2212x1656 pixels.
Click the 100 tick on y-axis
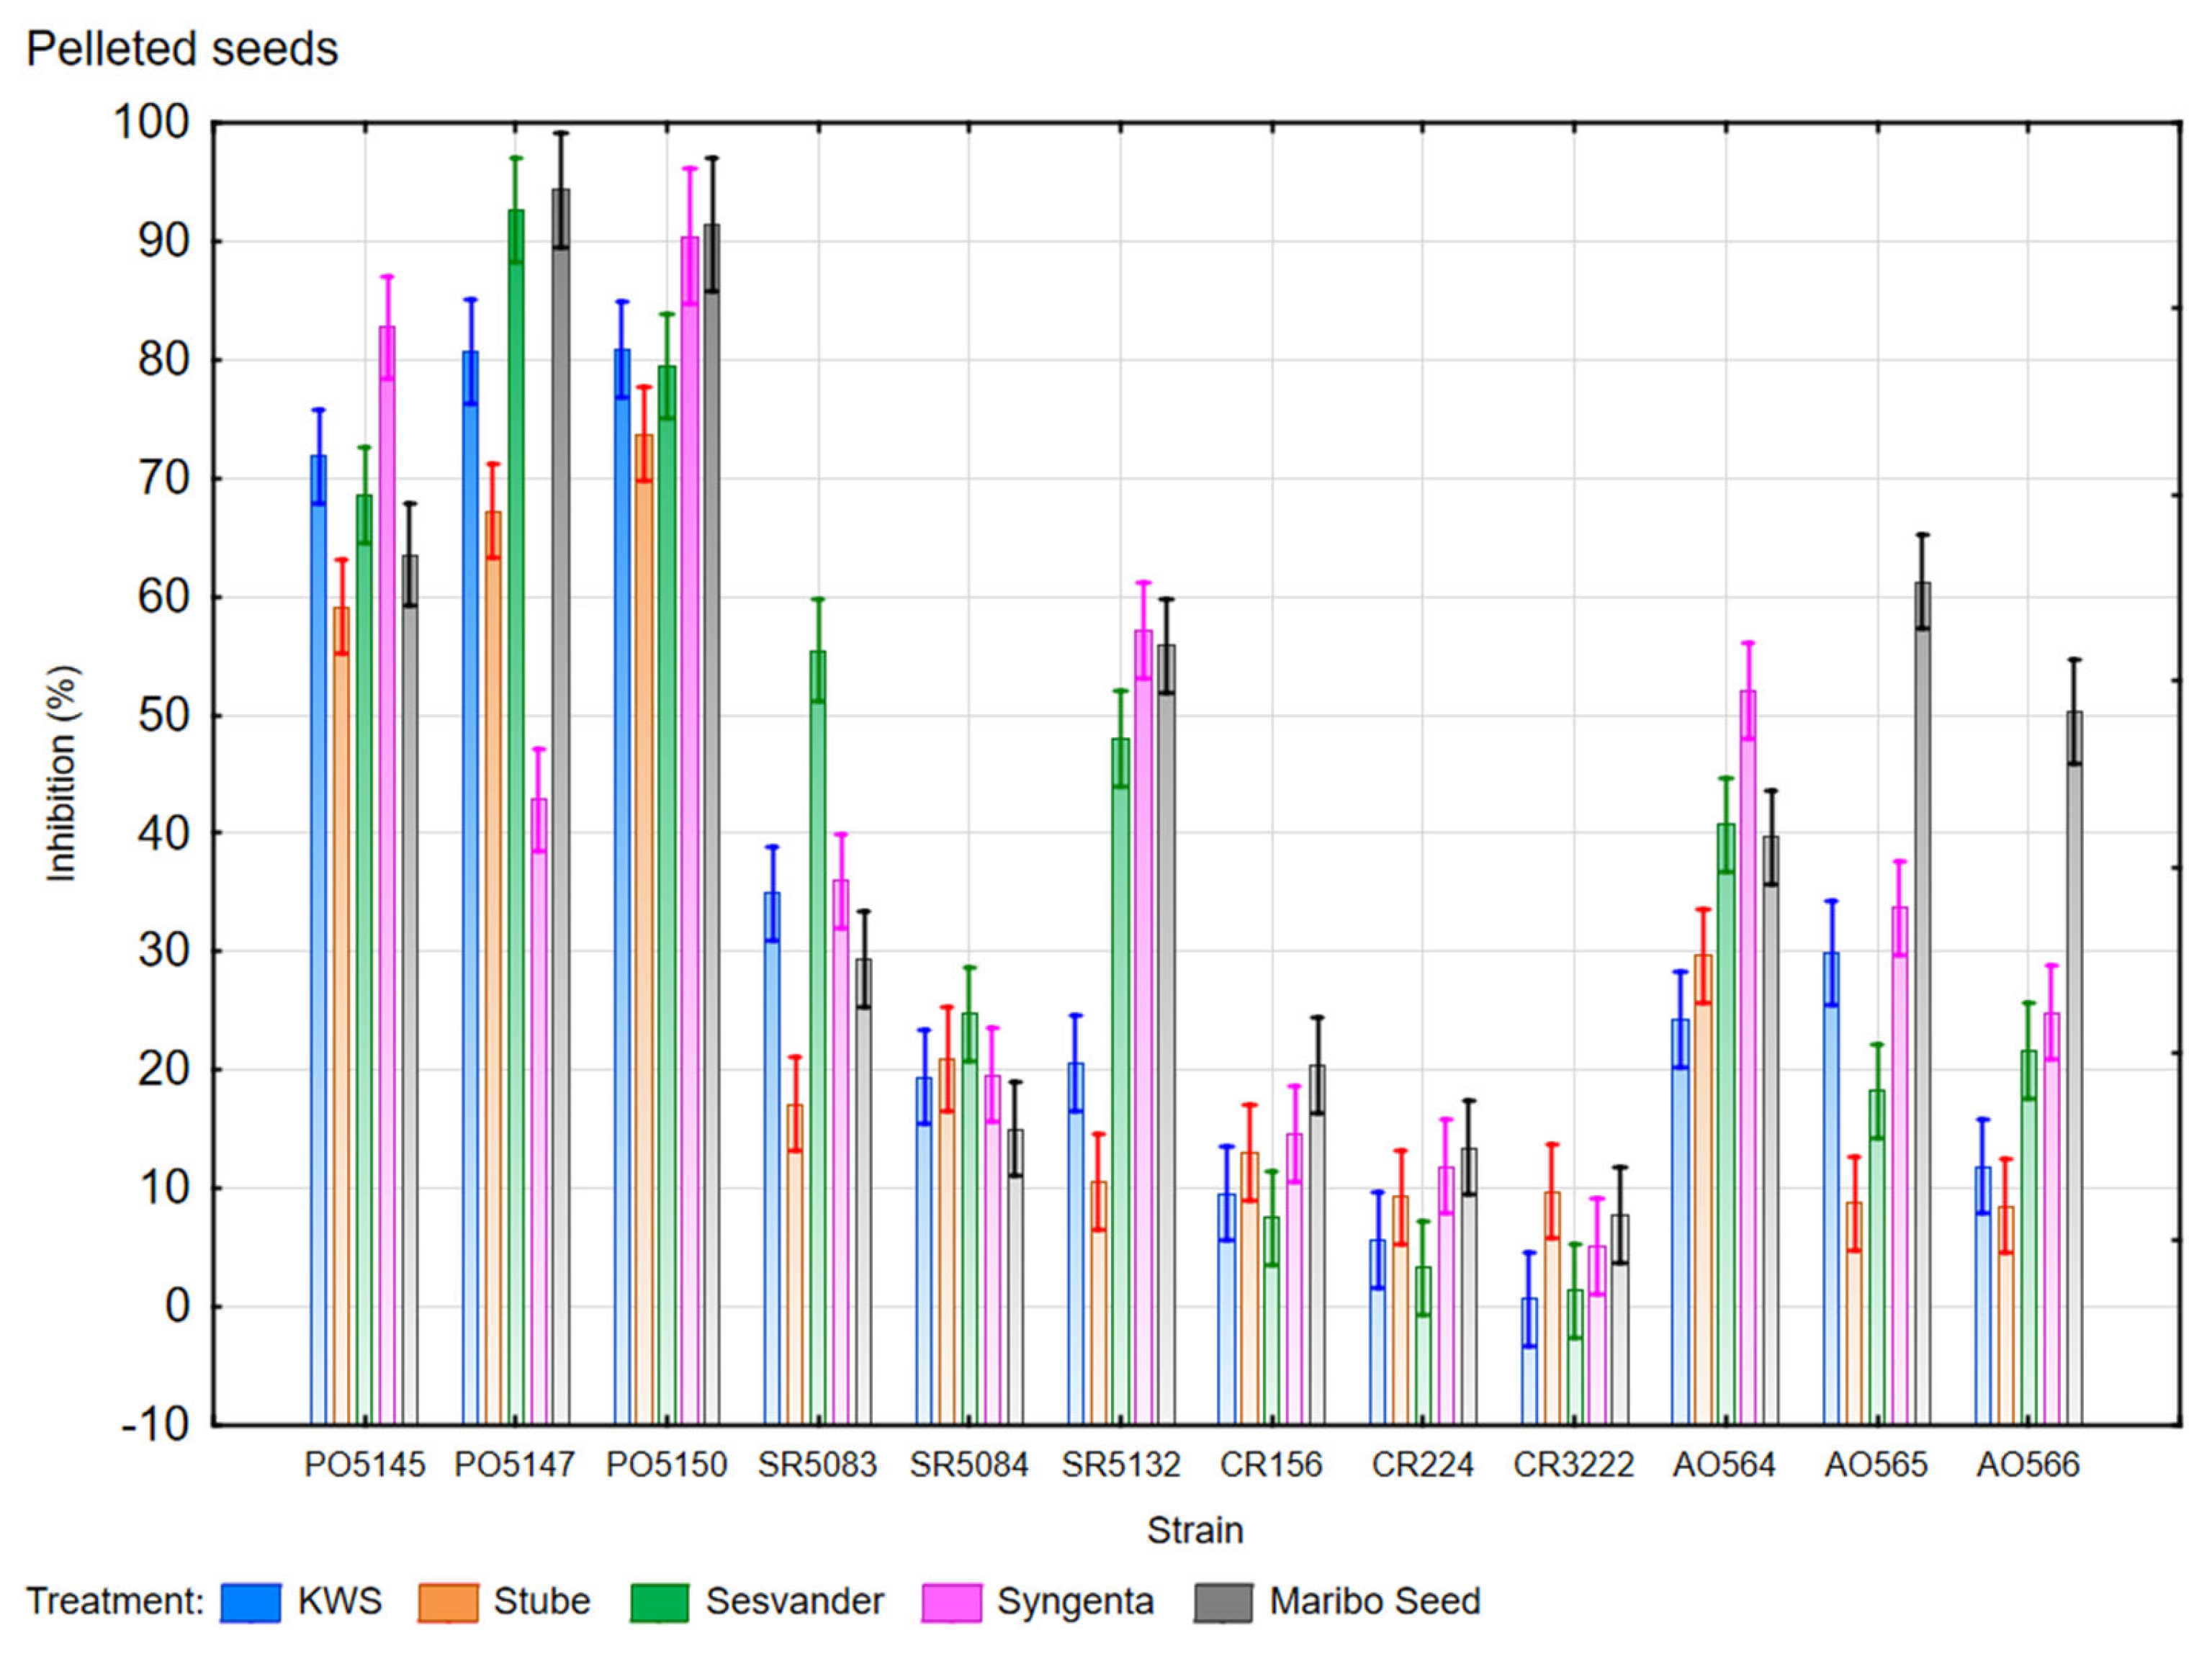[152, 123]
